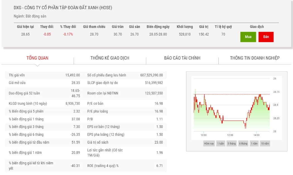
Task: View the 1 năm chart
Action: pyautogui.click(x=254, y=143)
